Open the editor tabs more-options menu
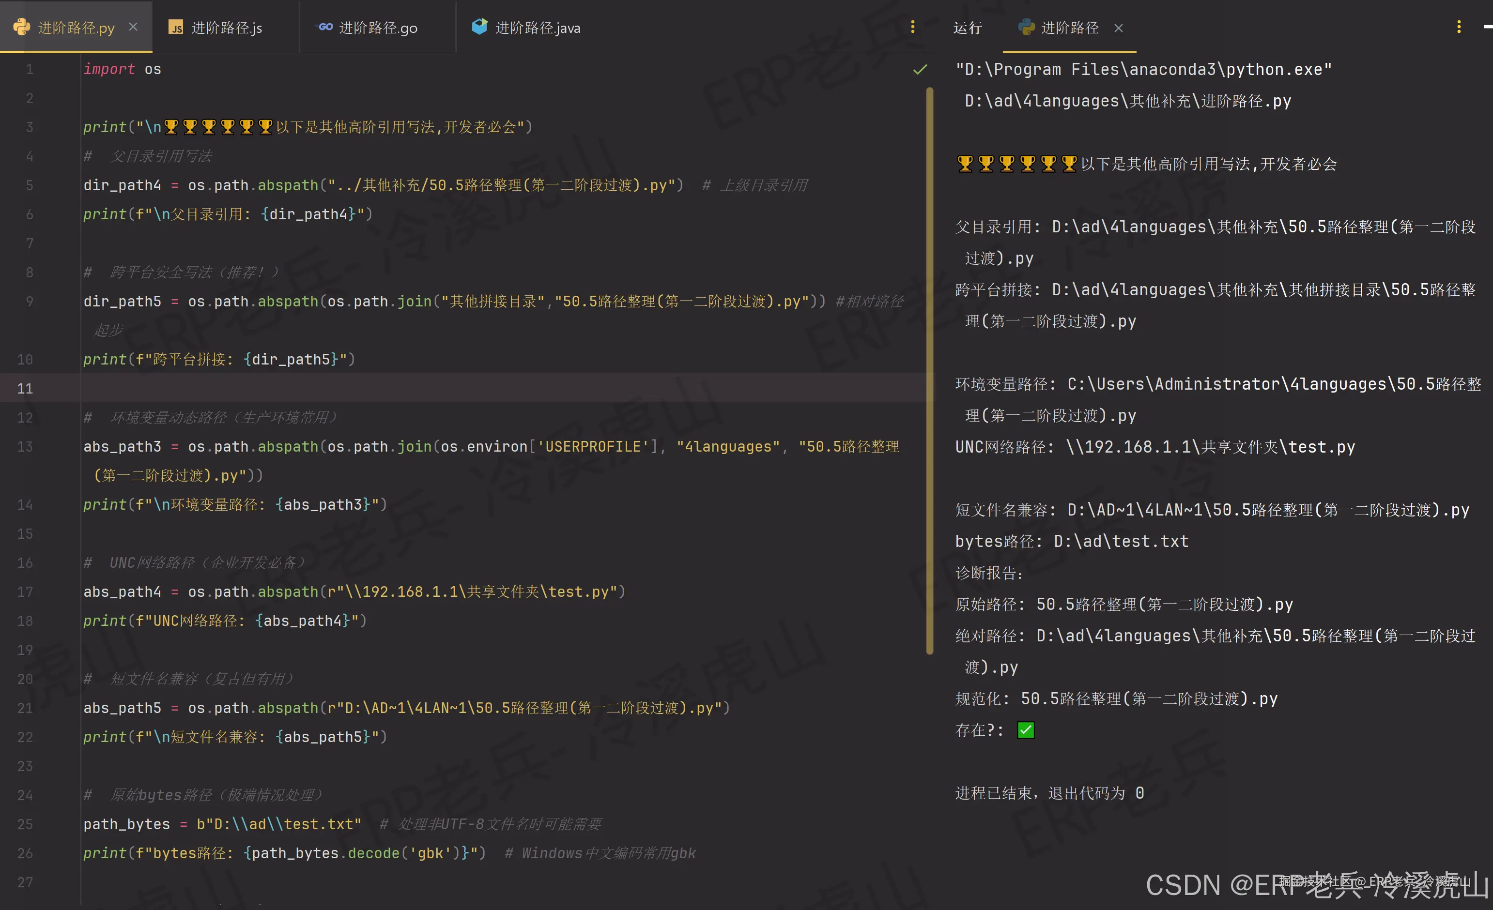Screen dimensions: 1493x910 (x=912, y=27)
